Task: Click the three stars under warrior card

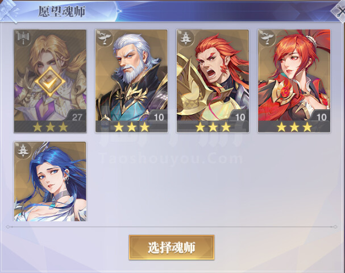Action: 213,127
